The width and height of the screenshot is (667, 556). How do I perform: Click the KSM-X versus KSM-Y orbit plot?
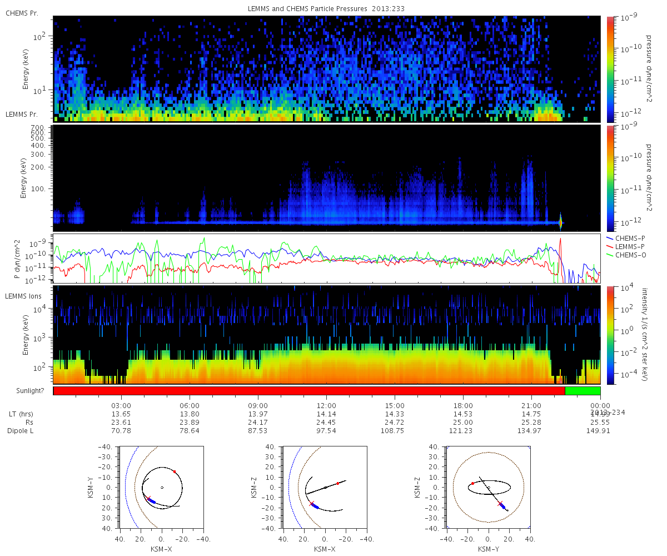[x=161, y=487]
